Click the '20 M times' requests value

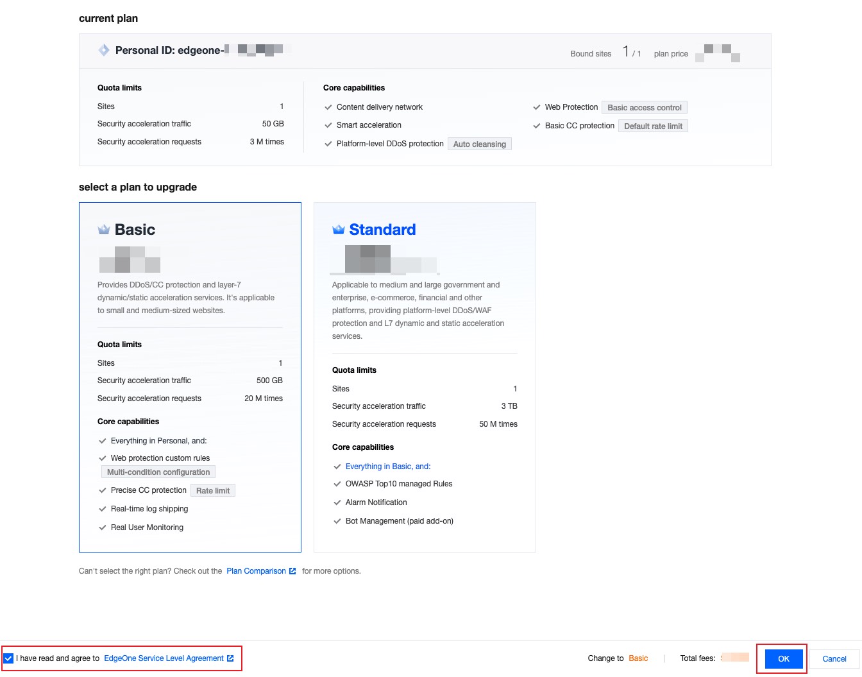click(x=264, y=398)
